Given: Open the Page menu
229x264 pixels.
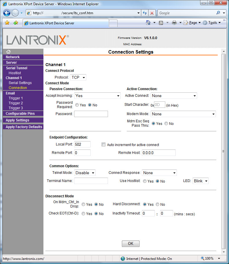Looking at the screenshot, I should (x=192, y=23).
